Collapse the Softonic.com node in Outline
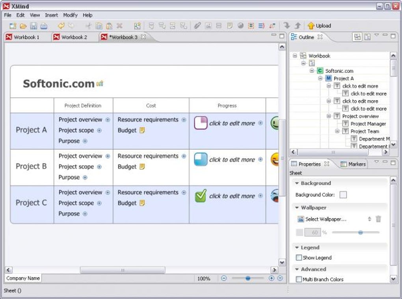This screenshot has width=402, height=299. coord(312,71)
